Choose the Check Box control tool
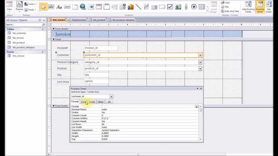278x156 pixels. 170,7
